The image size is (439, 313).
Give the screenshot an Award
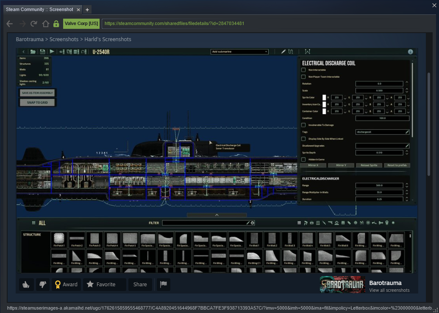point(67,285)
